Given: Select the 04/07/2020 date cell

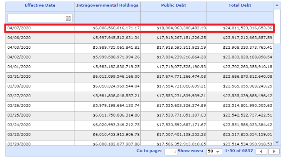Looking at the screenshot, I should pos(19,28).
